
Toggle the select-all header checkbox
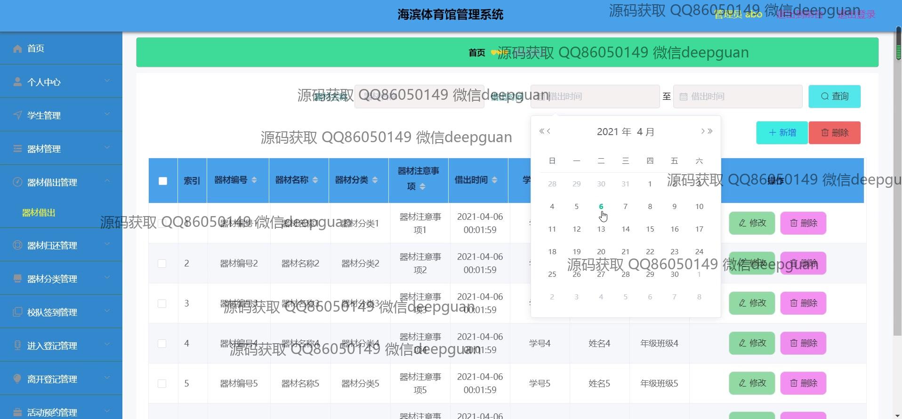click(x=163, y=181)
